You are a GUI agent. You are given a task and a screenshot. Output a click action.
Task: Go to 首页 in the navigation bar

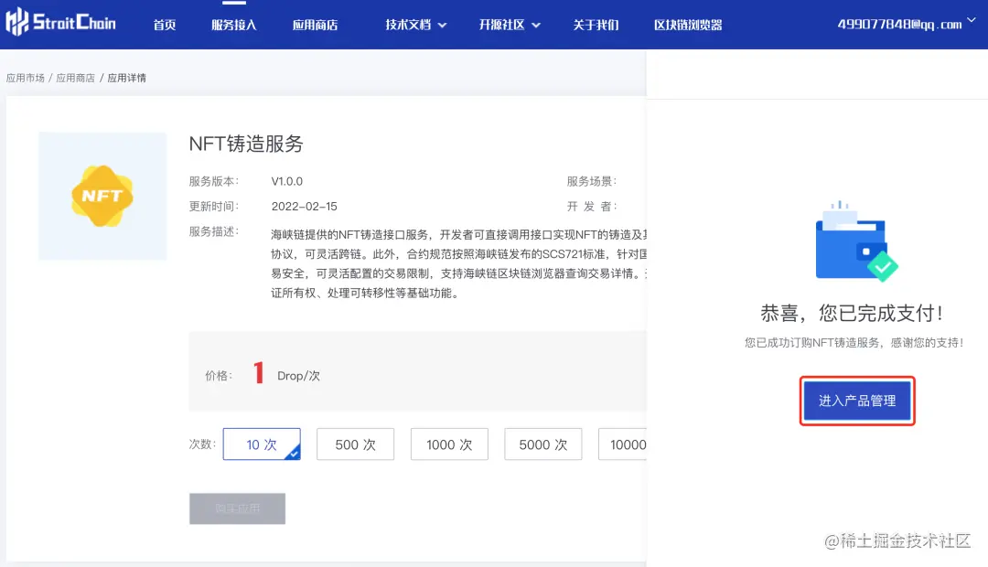165,25
